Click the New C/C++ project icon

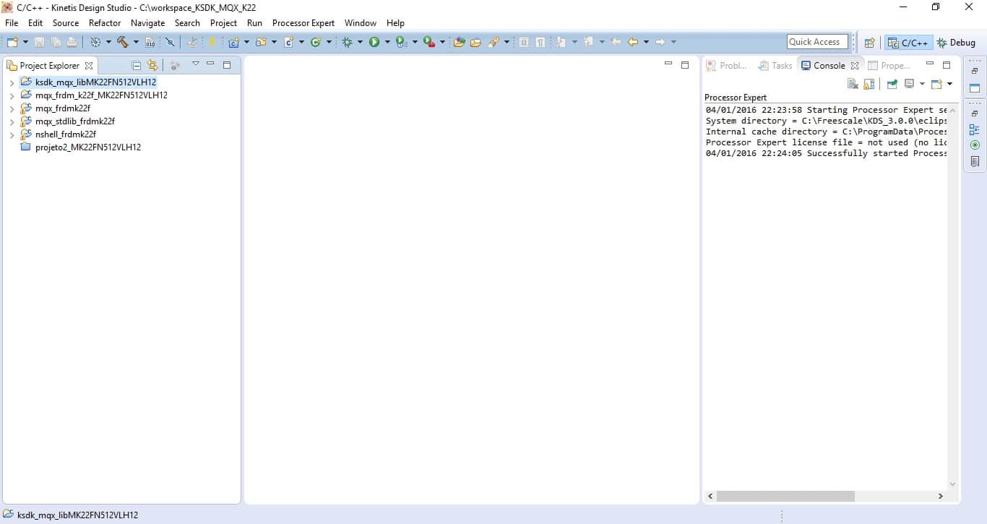[234, 42]
